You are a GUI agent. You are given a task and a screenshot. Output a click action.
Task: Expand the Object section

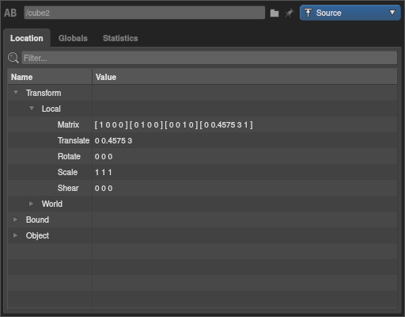click(x=16, y=235)
